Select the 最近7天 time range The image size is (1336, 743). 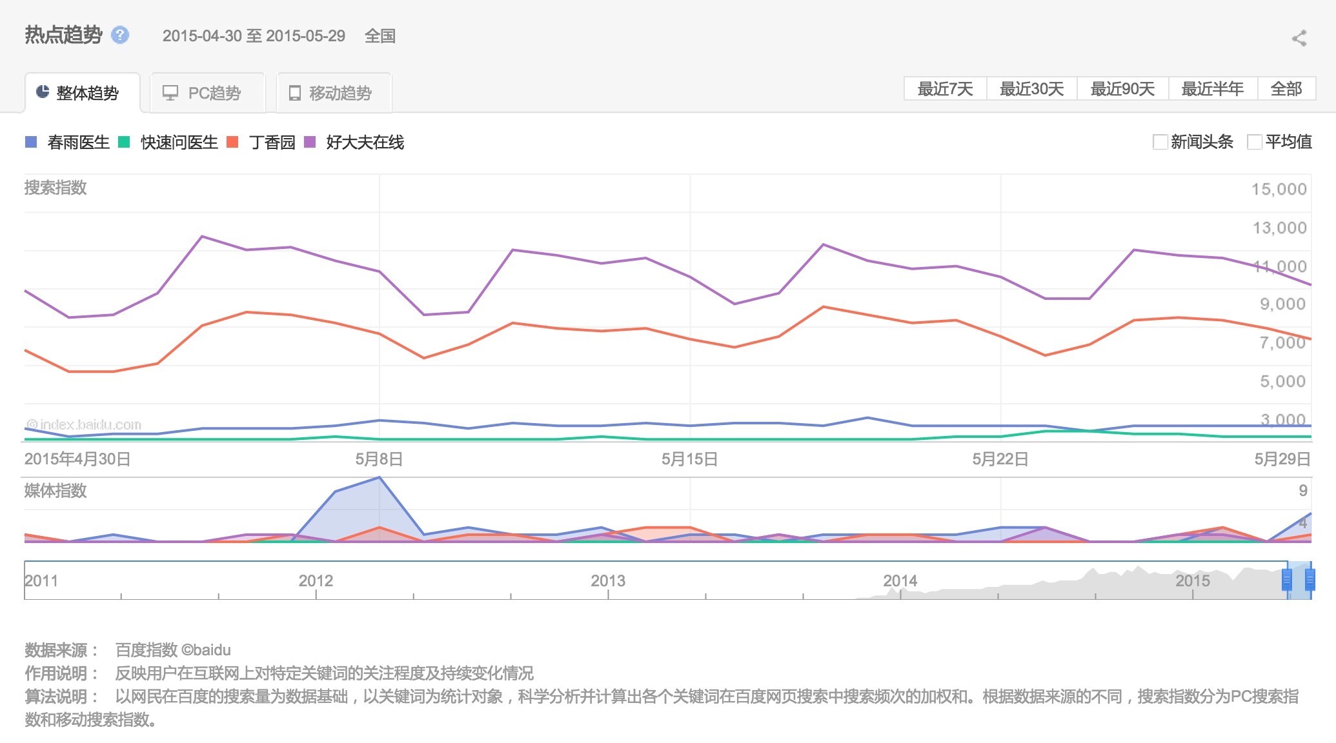945,89
